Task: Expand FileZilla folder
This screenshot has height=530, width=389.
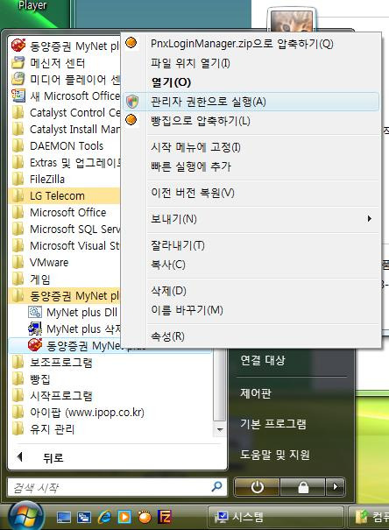Action: click(x=64, y=179)
